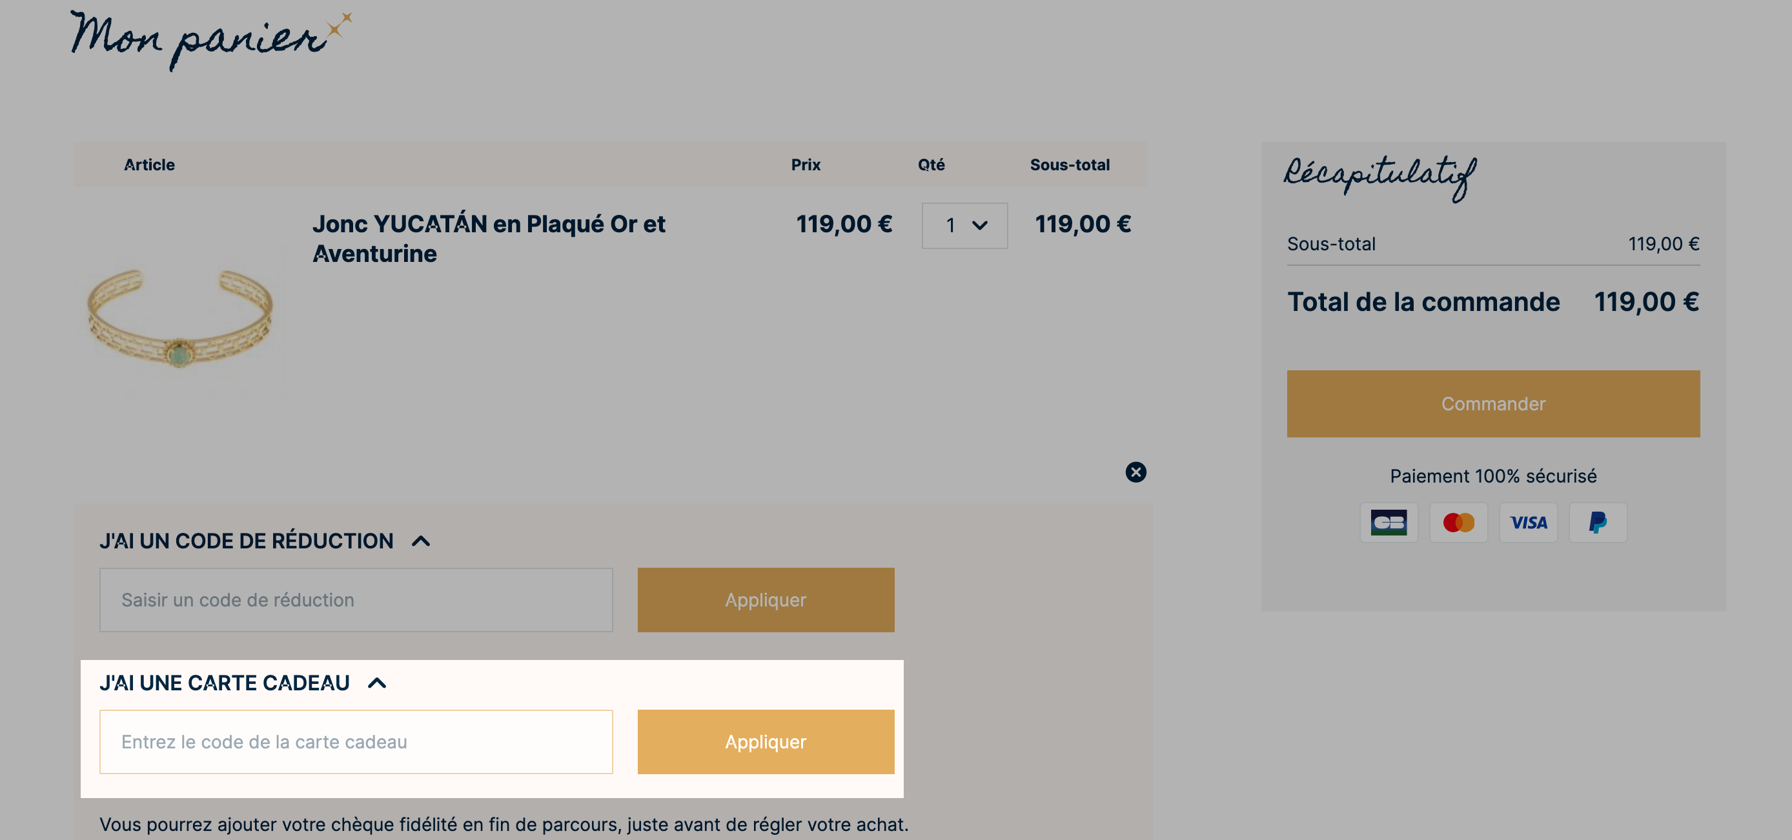Click the Visa payment icon
Image resolution: width=1792 pixels, height=840 pixels.
tap(1527, 522)
